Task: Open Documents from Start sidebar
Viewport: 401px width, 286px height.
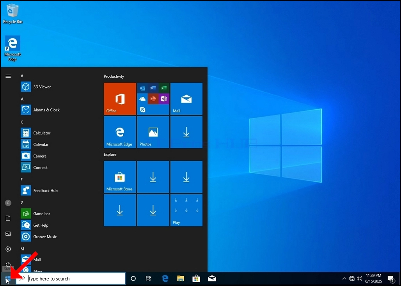Action: click(8, 218)
